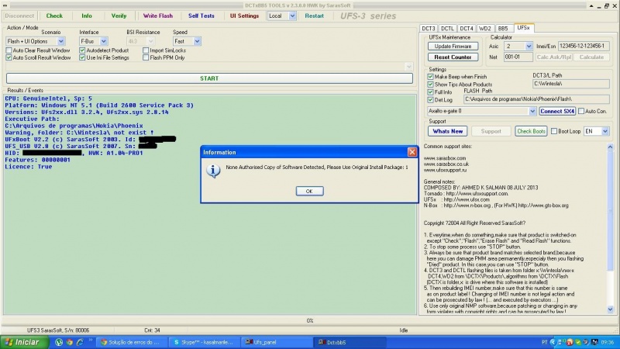
Task: Switch to the DCTL tab
Action: coord(447,29)
